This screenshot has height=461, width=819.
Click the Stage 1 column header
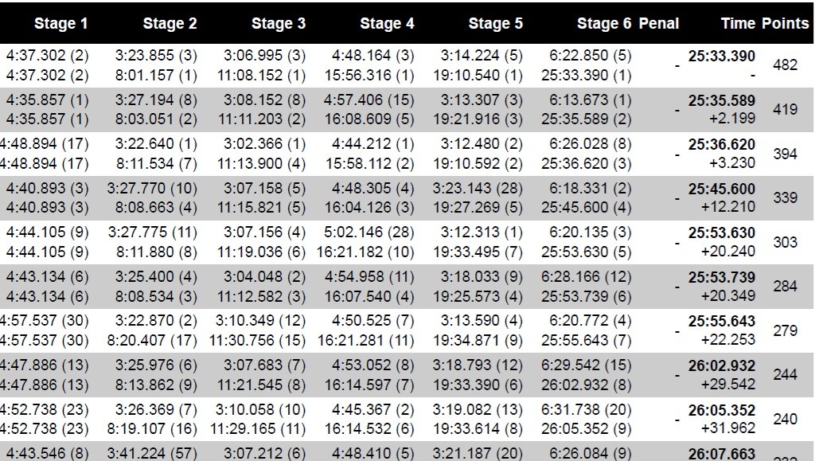61,24
